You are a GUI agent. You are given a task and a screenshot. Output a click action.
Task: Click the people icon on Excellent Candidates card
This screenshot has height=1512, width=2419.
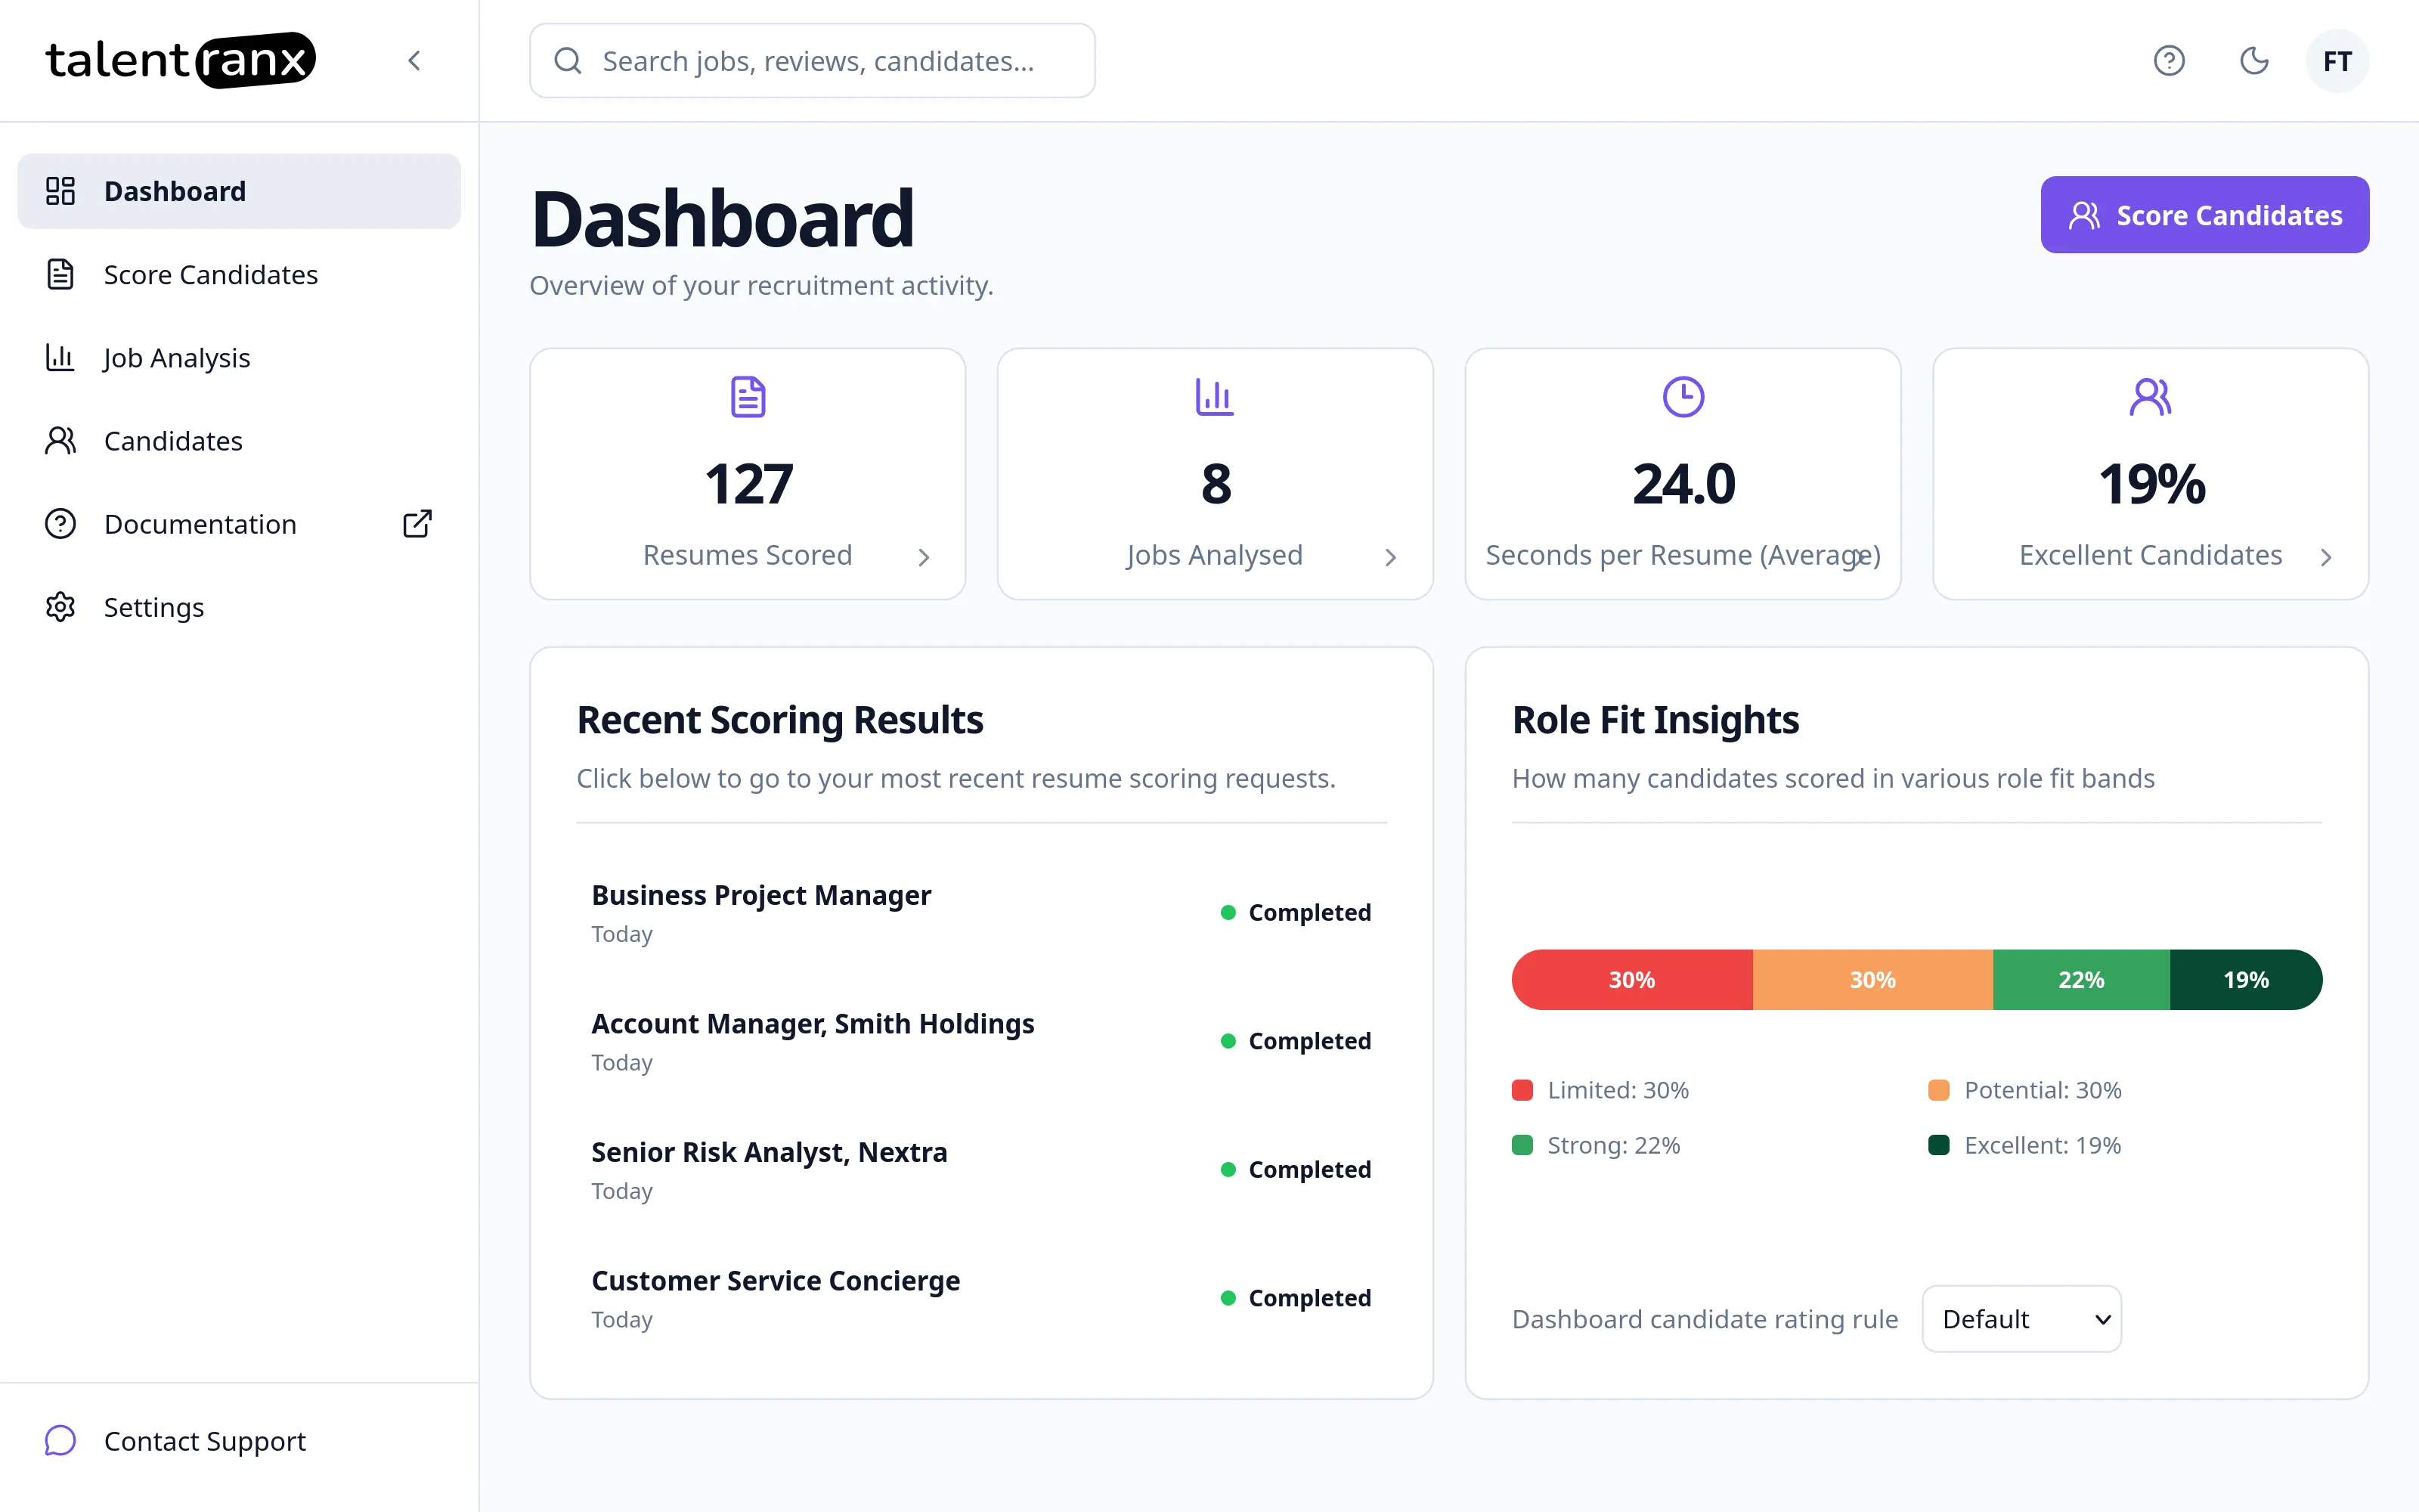coord(2151,397)
